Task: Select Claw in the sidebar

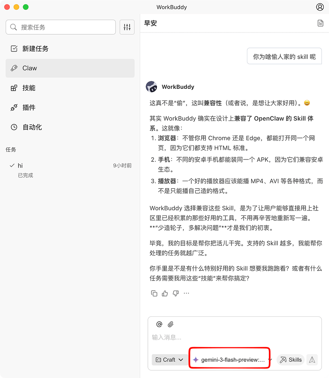Action: (70, 68)
